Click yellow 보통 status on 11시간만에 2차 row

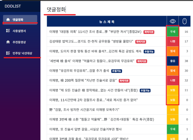(173, 100)
